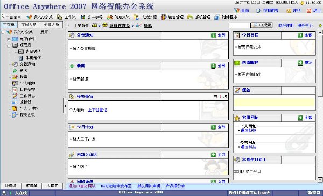Open the 服务中心 link

pos(305,25)
